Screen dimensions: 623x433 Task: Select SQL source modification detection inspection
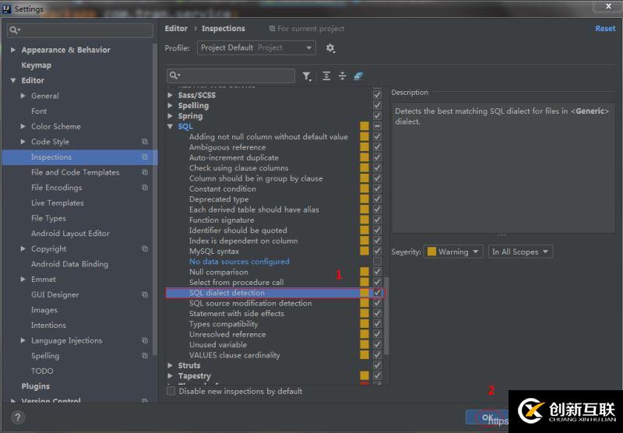(x=250, y=303)
